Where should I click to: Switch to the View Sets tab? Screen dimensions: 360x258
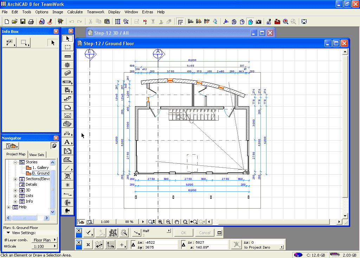point(37,155)
